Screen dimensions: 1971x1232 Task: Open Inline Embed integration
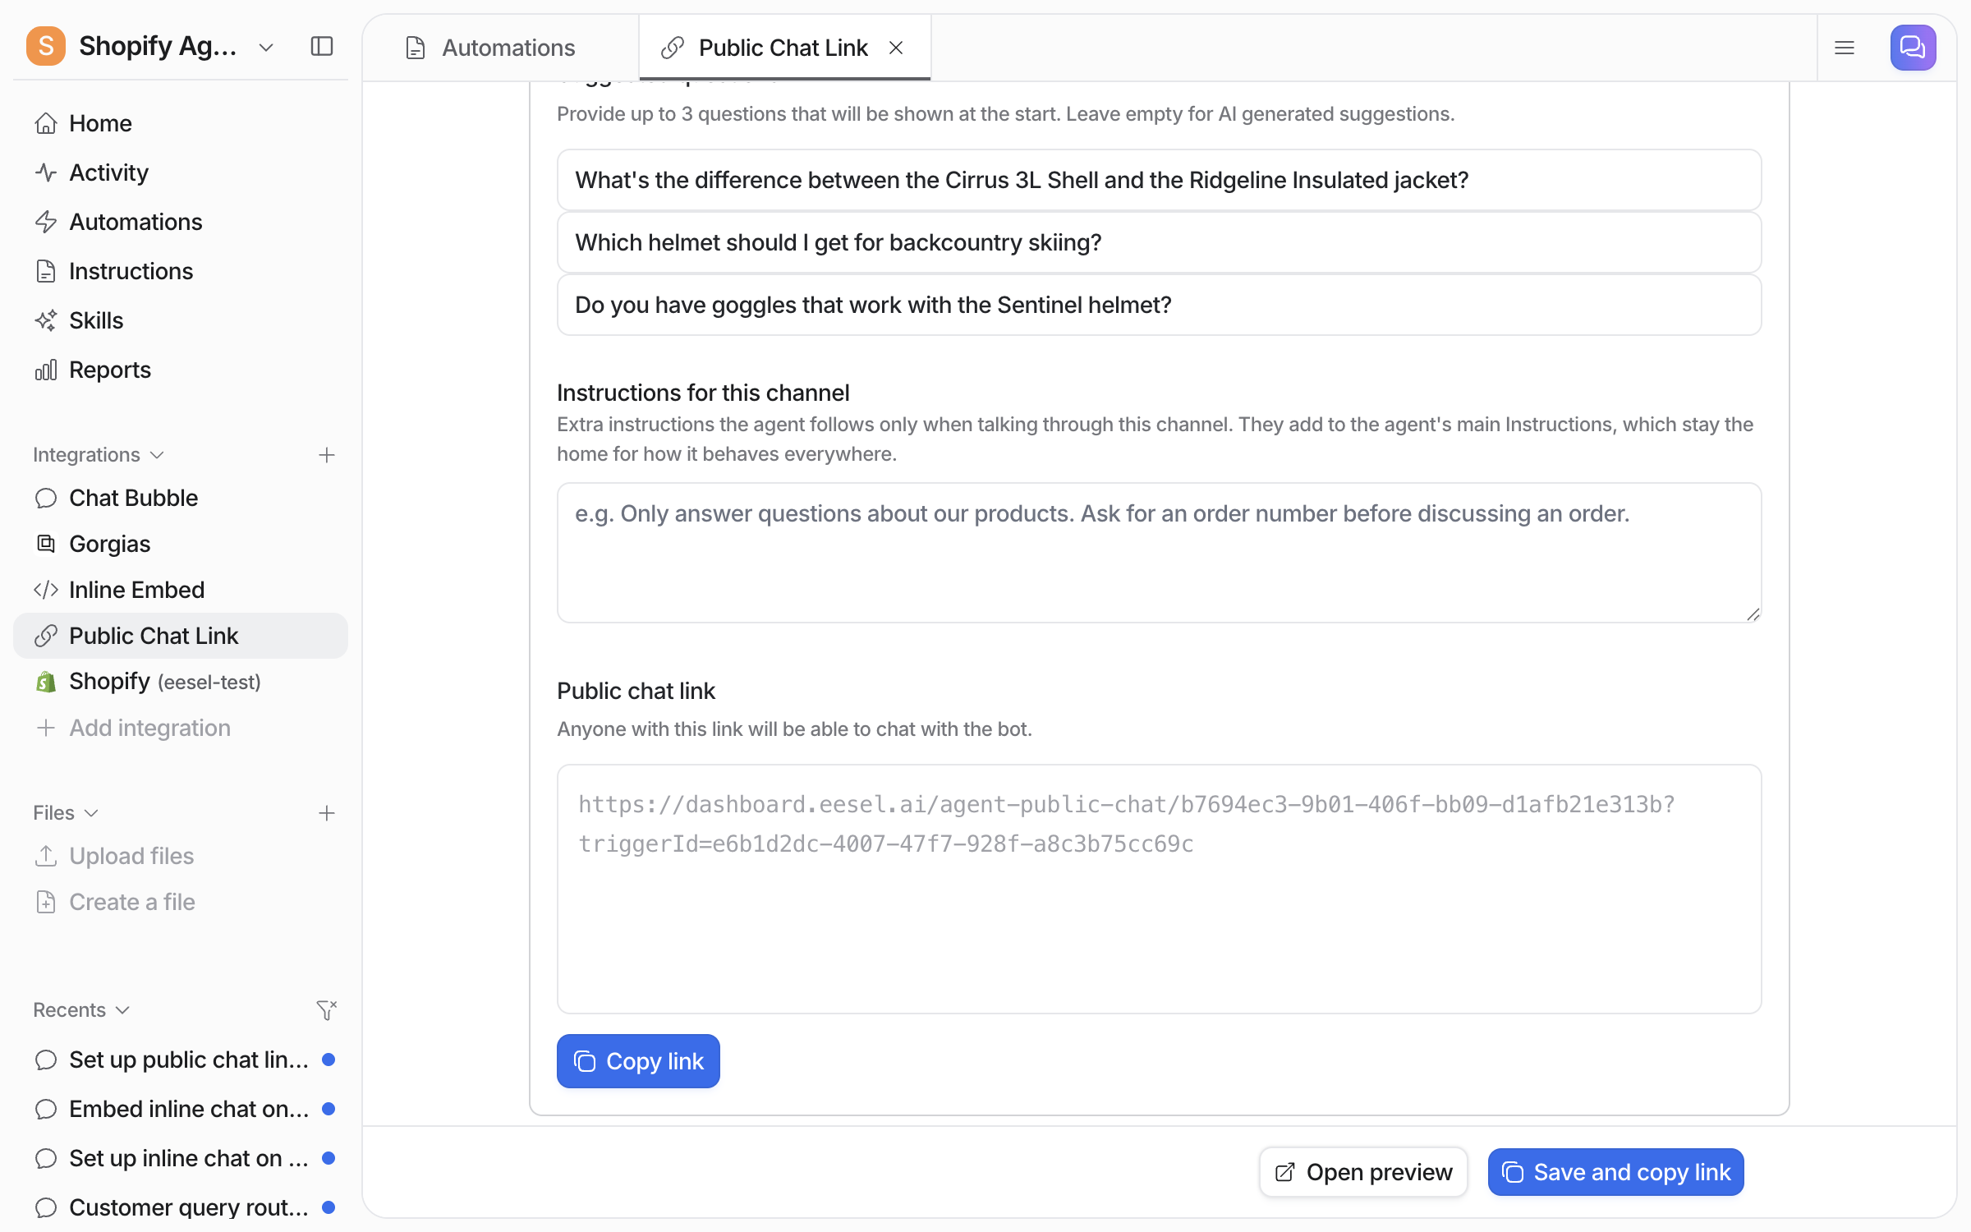[181, 590]
